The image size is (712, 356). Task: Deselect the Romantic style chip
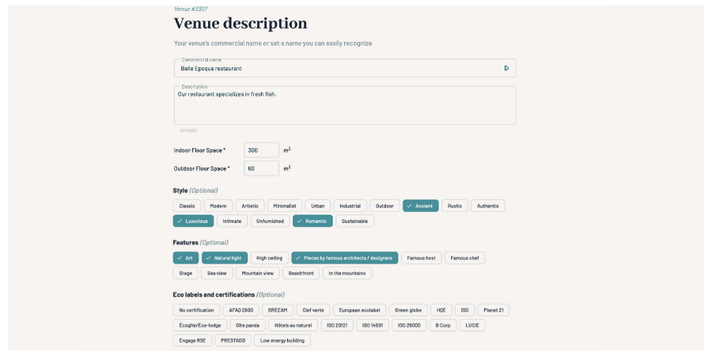point(312,222)
